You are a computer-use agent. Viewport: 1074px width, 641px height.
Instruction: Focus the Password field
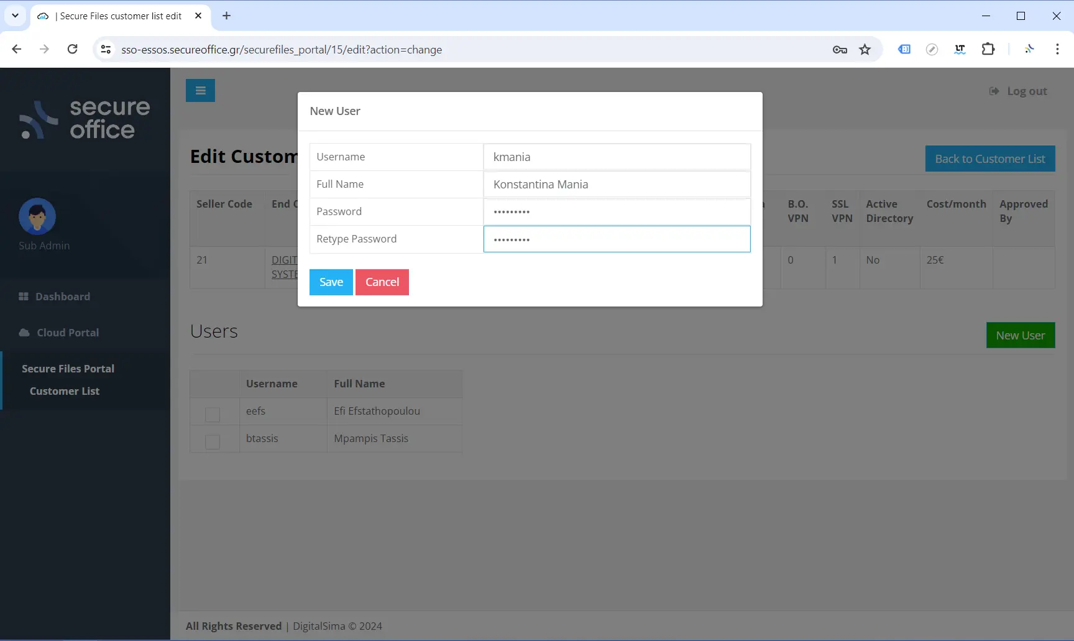(617, 211)
